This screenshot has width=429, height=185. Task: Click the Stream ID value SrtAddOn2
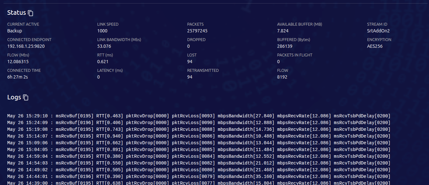pyautogui.click(x=378, y=31)
